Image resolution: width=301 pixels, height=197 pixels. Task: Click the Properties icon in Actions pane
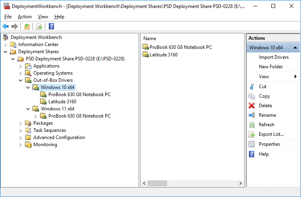point(252,144)
